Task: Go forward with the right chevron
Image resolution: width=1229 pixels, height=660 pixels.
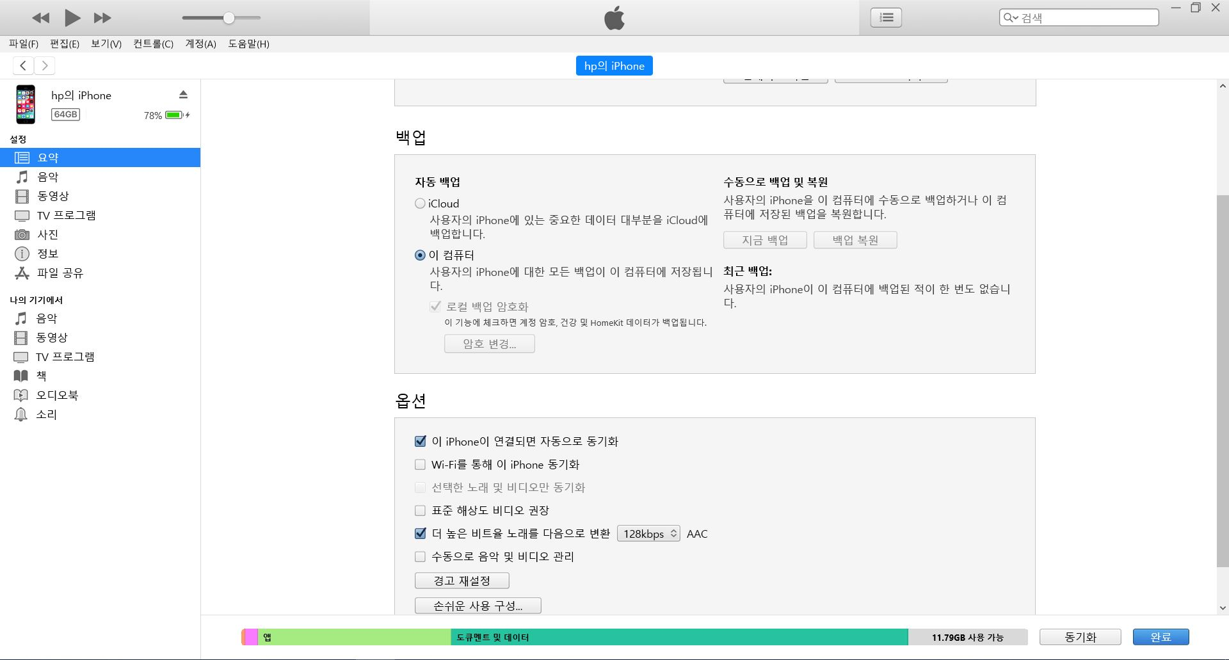Action: pos(44,65)
